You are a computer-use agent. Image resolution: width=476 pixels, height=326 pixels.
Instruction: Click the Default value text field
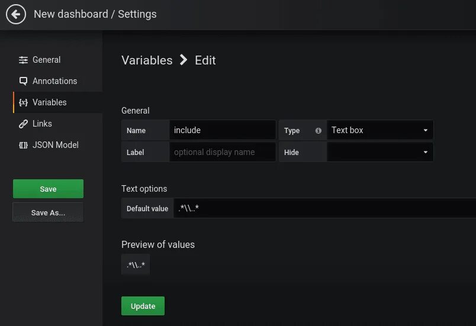click(x=324, y=208)
